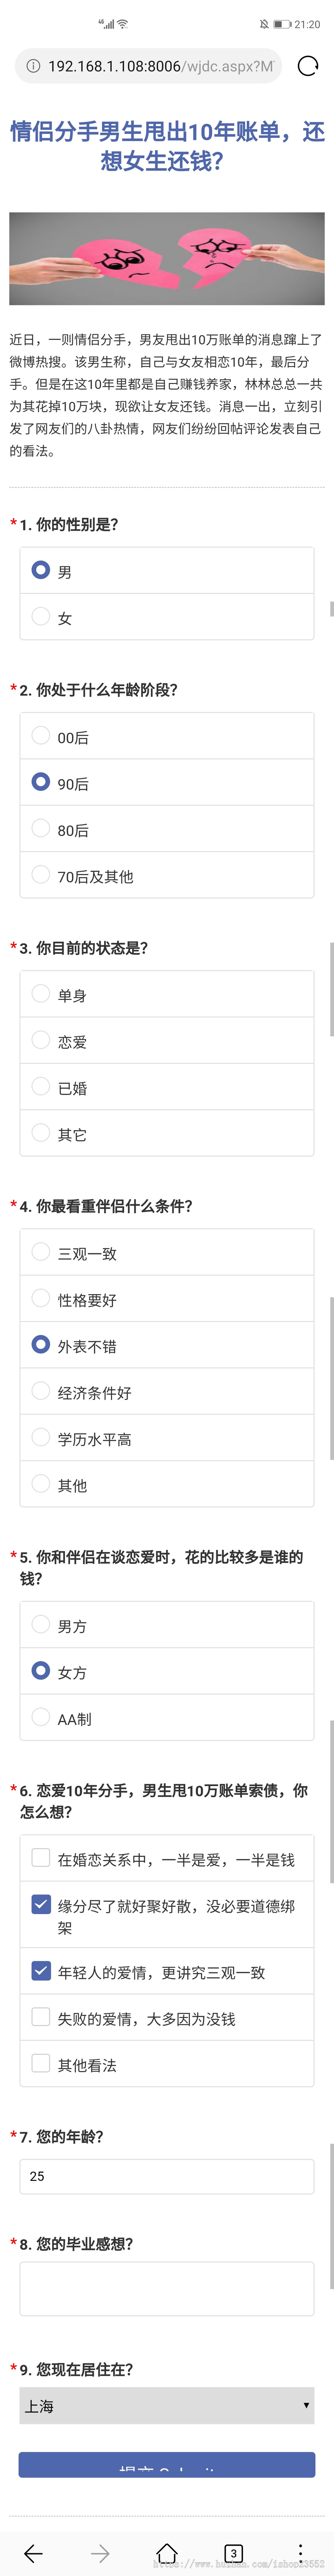Open the city dropdown showing 上海
The image size is (334, 2576).
(167, 2407)
